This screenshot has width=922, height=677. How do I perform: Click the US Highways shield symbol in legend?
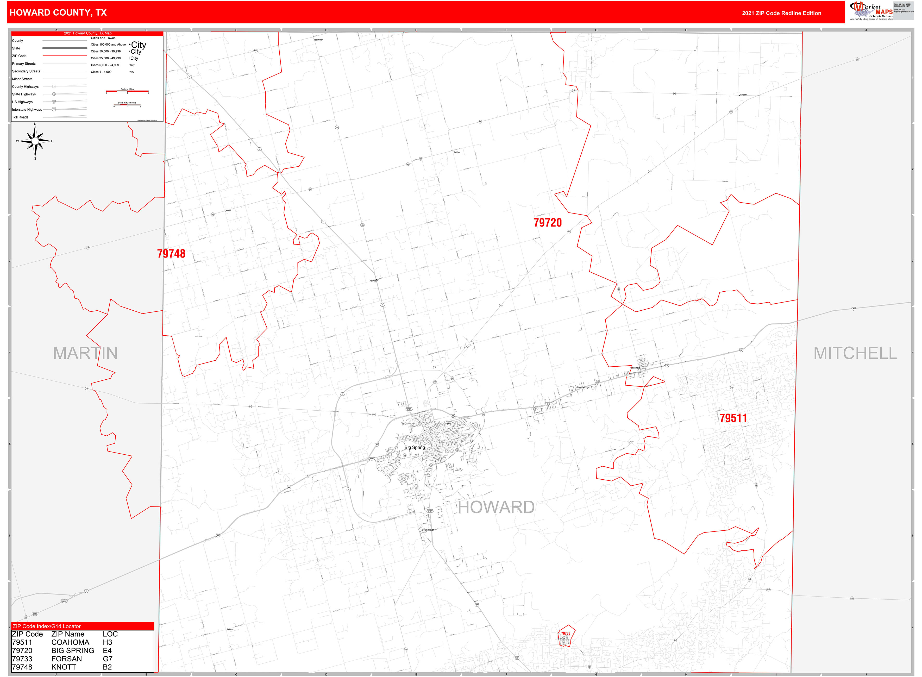pos(54,102)
